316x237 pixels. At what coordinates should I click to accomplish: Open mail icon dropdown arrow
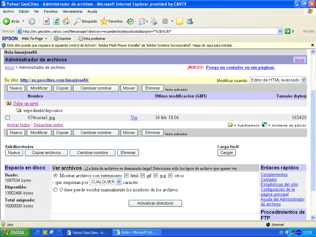147,21
